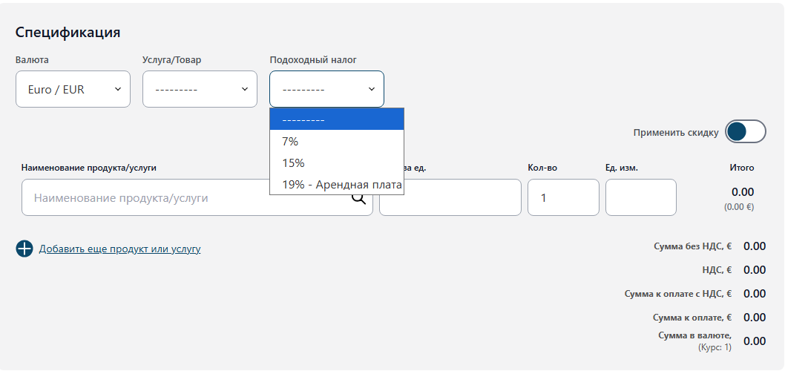The width and height of the screenshot is (785, 371).
Task: Open the Euro / EUR currency dropdown
Action: click(x=72, y=89)
